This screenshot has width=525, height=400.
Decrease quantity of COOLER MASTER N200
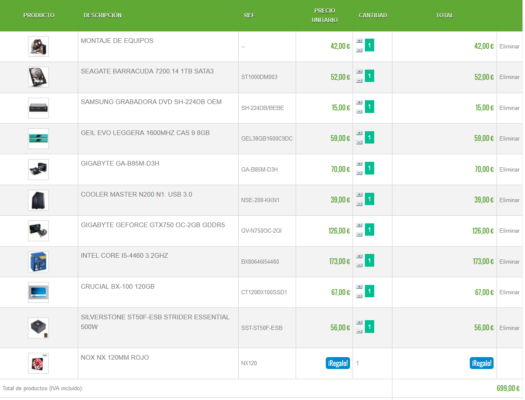coord(359,204)
